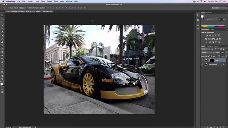The height and width of the screenshot is (128, 228).
Task: Open the Color panel options menu
Action: pos(227,13)
